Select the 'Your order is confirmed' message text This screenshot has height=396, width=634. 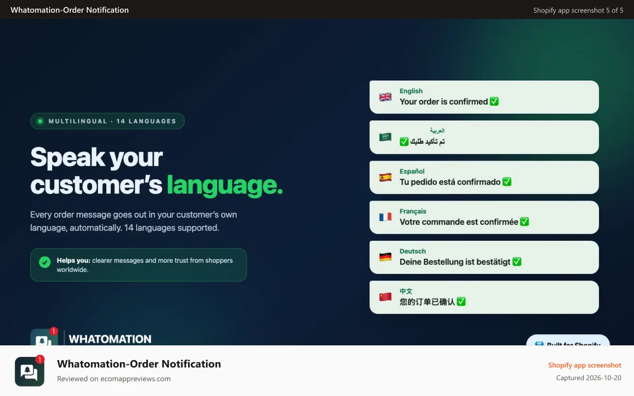[444, 101]
